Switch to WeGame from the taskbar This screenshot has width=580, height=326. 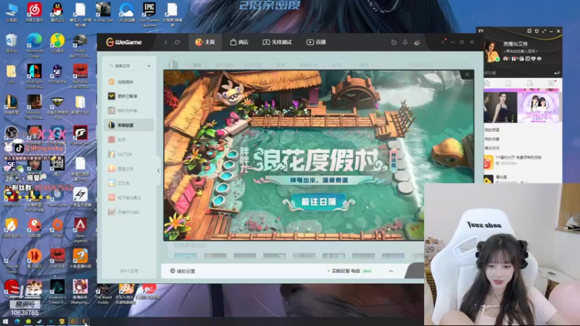click(73, 322)
